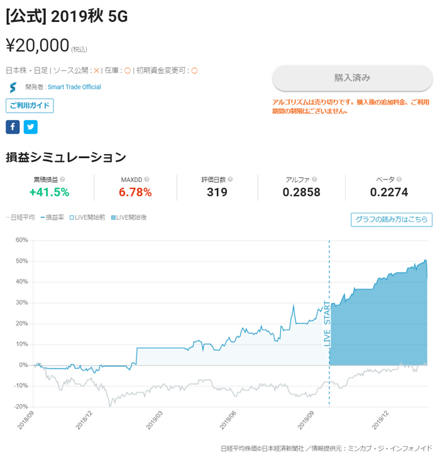This screenshot has width=440, height=457.
Task: Open グラフの読み方はこちら chart guide
Action: [x=391, y=220]
